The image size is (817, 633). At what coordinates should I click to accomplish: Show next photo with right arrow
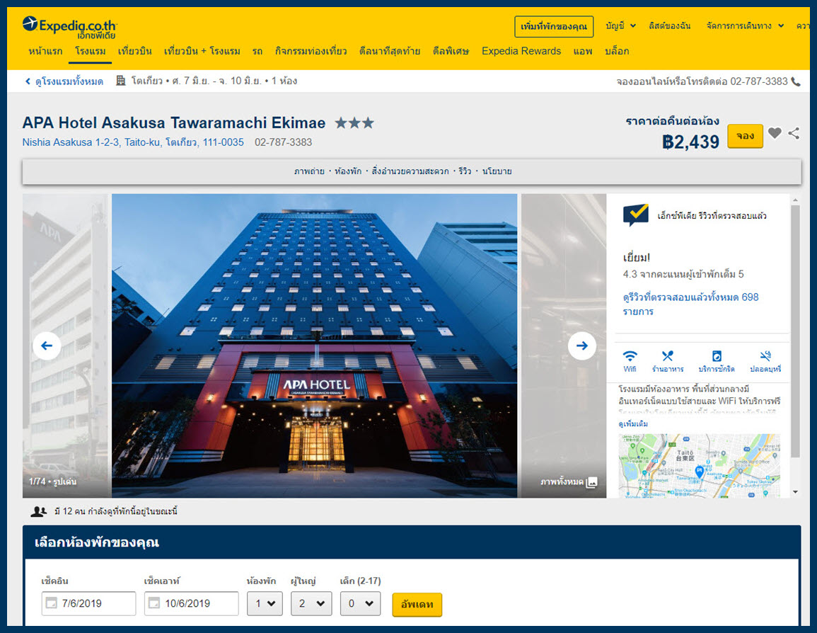tap(582, 346)
